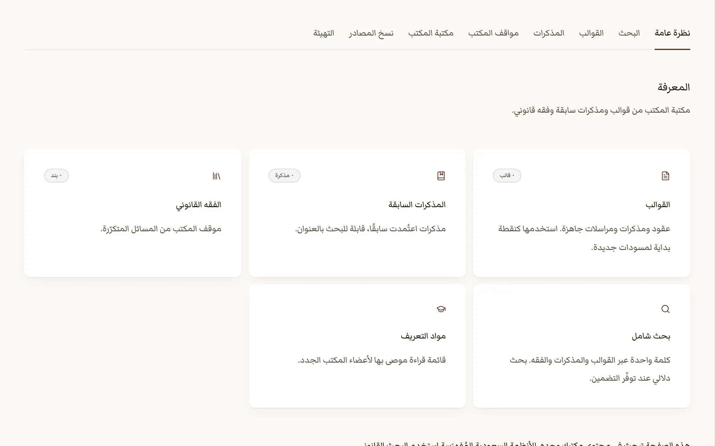Go to the مواقف المكتب tab
The image size is (715, 446).
493,33
